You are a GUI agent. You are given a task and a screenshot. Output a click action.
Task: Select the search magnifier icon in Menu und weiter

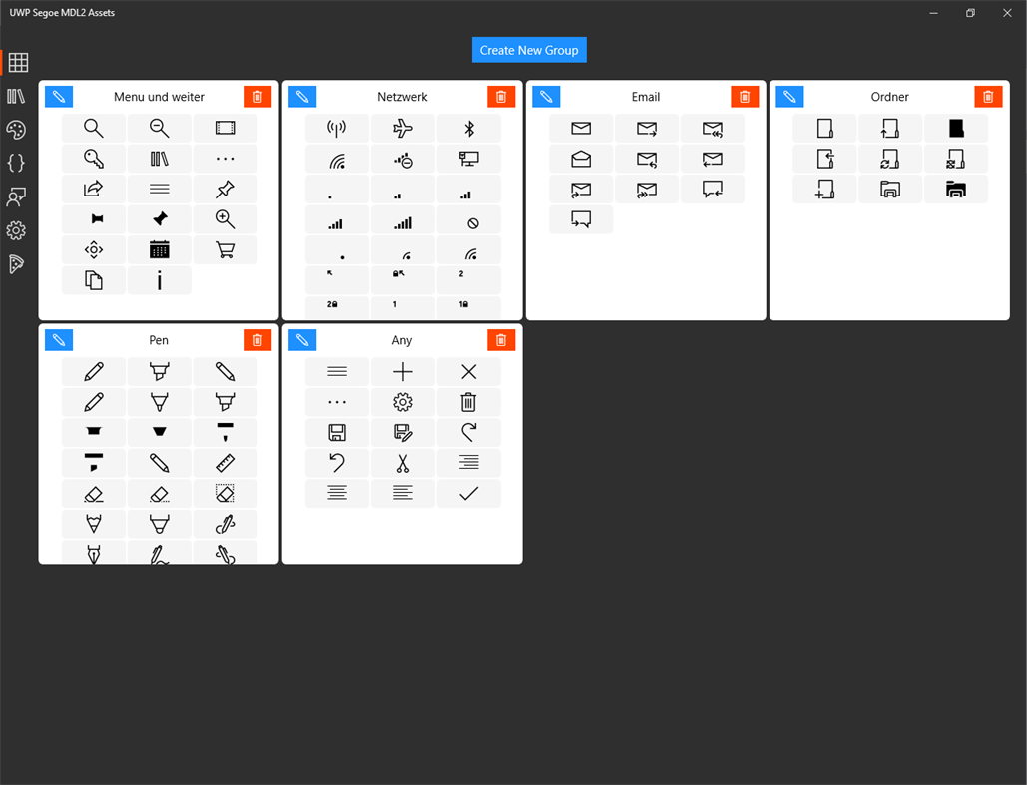point(93,128)
